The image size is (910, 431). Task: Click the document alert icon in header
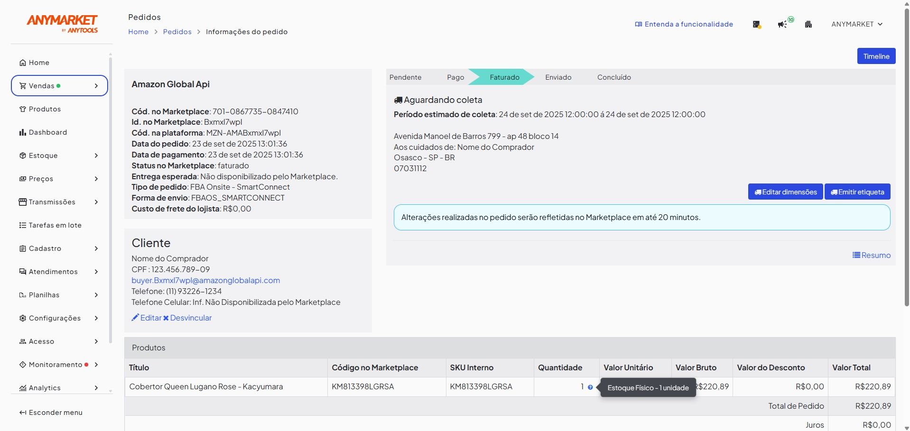point(757,24)
